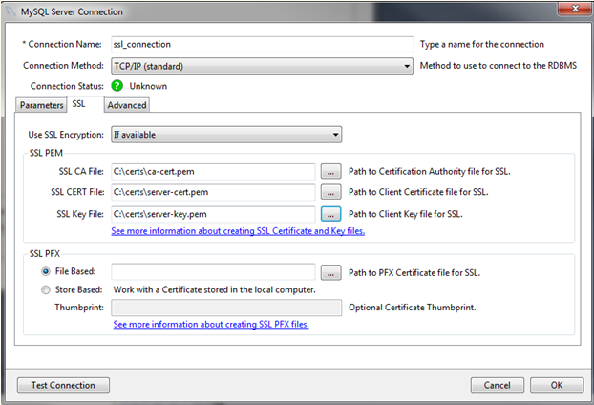Click 'Path to Client Certificate file for SSL.' text
The width and height of the screenshot is (594, 405).
click(x=418, y=192)
